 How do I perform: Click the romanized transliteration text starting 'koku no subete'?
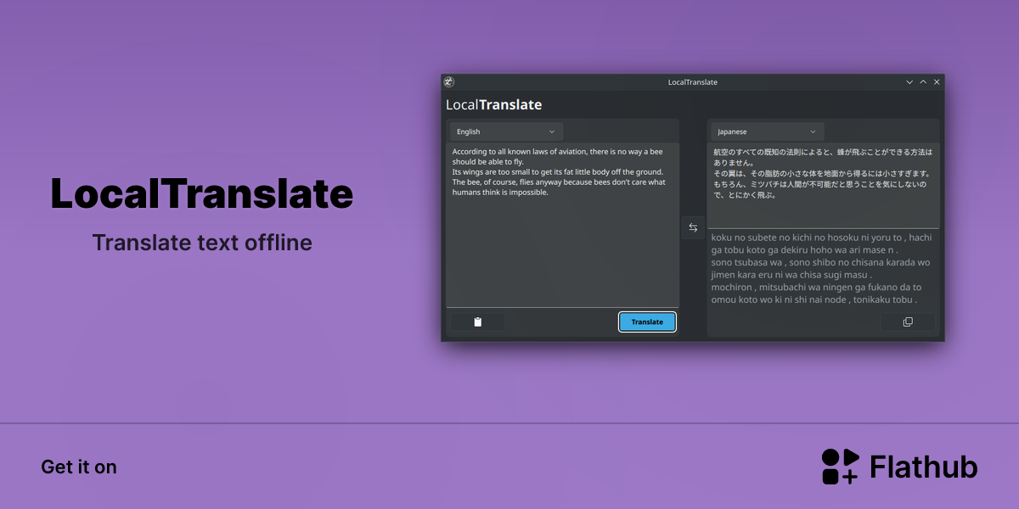point(822,268)
